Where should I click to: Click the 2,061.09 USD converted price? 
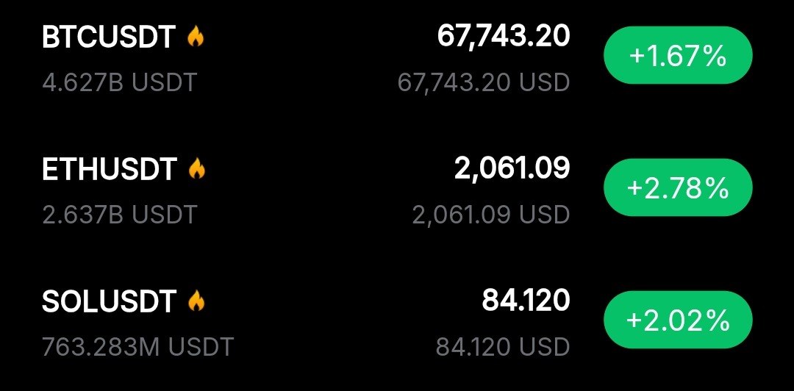(x=491, y=215)
